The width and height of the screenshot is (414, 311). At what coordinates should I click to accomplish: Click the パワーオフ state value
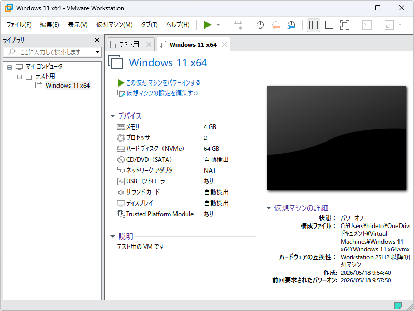(352, 218)
